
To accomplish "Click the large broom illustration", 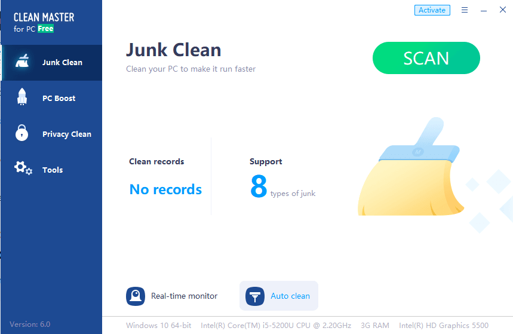I will click(x=411, y=173).
